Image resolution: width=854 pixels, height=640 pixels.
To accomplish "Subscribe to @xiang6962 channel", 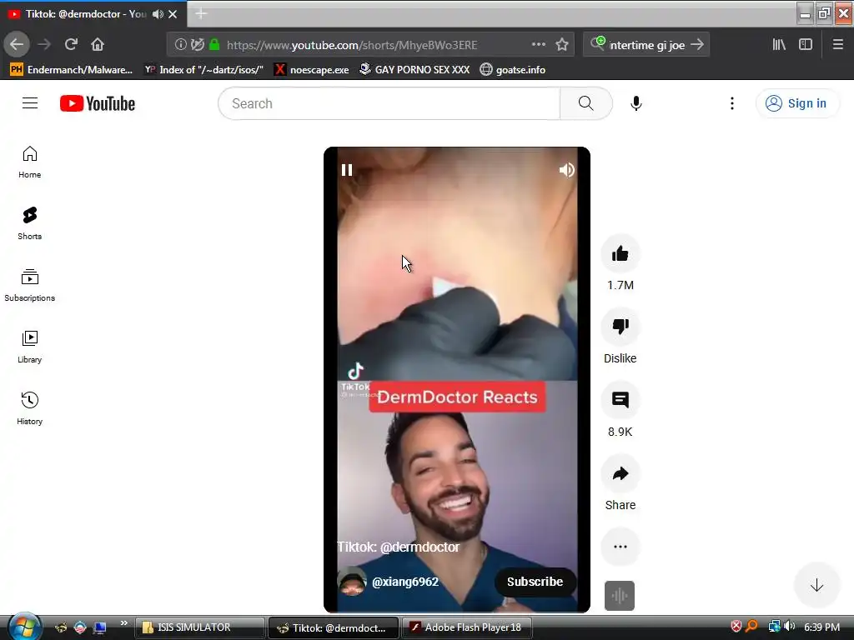I will pyautogui.click(x=535, y=582).
